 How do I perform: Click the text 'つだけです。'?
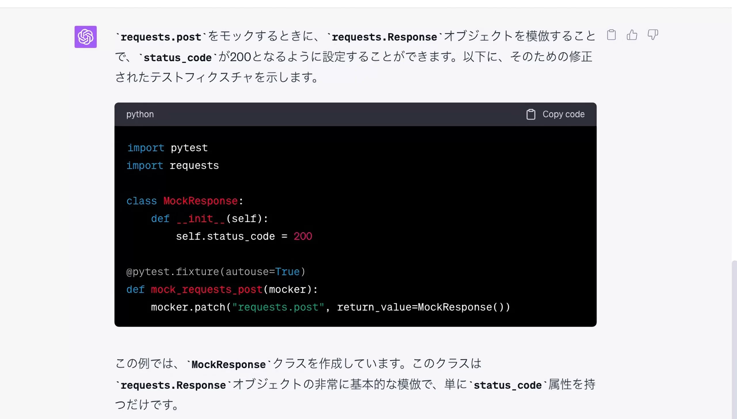[x=147, y=405]
